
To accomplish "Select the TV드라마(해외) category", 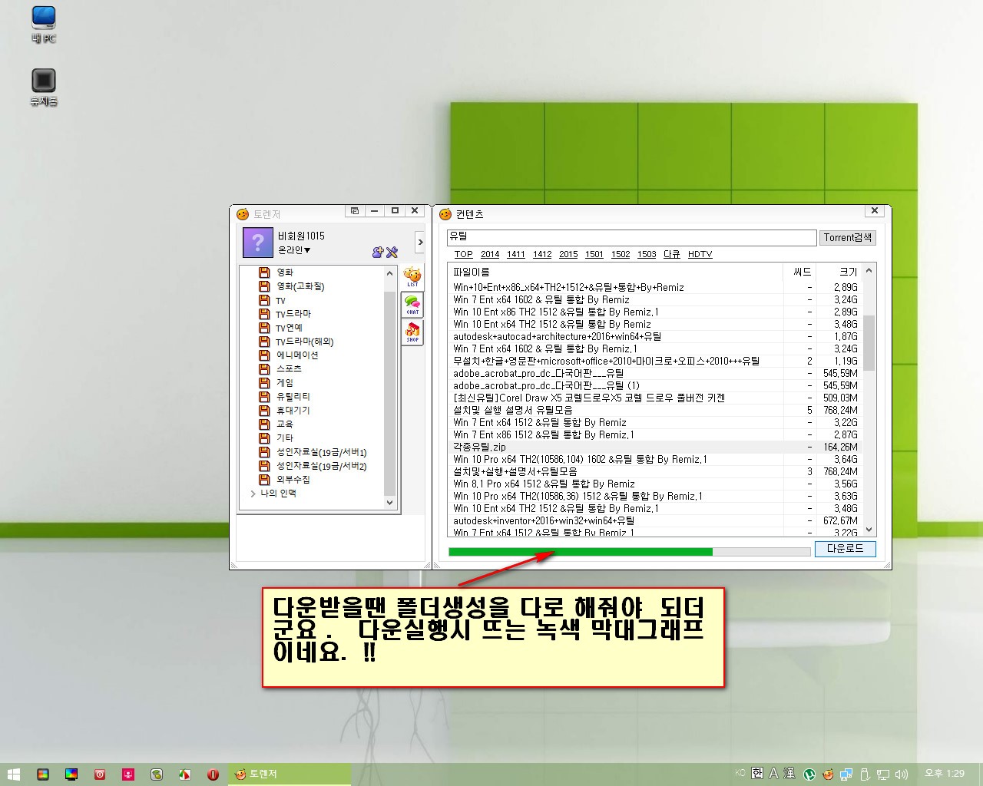I will tap(304, 342).
